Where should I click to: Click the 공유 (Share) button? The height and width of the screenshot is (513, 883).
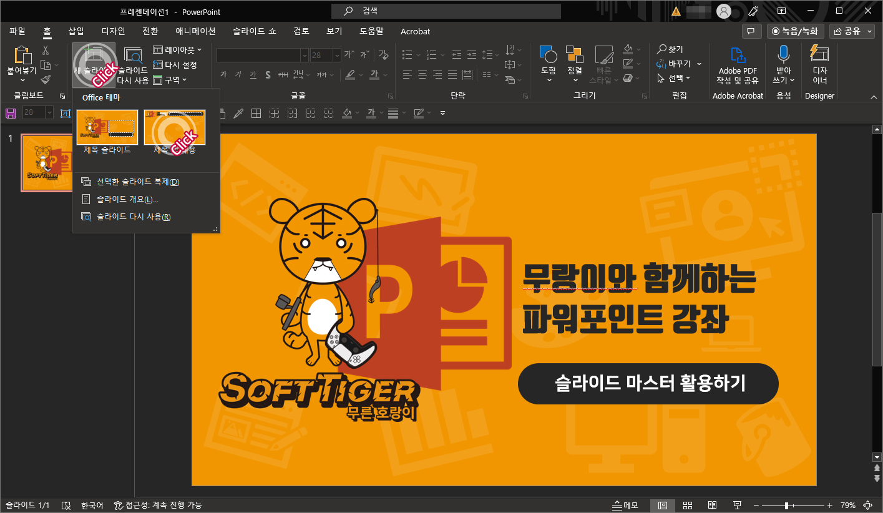point(851,31)
